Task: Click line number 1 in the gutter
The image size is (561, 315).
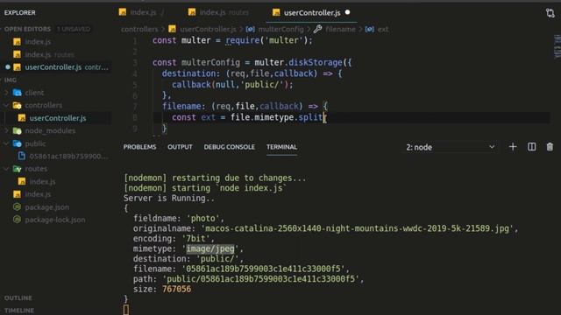Action: [x=135, y=41]
